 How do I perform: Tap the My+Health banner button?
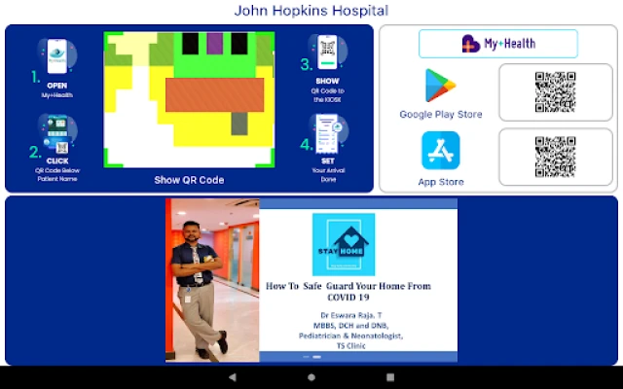(x=498, y=44)
